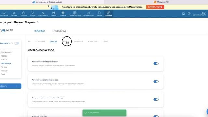Open the Онлайн-торговля section
The height and width of the screenshot is (117, 208).
pos(75,14)
